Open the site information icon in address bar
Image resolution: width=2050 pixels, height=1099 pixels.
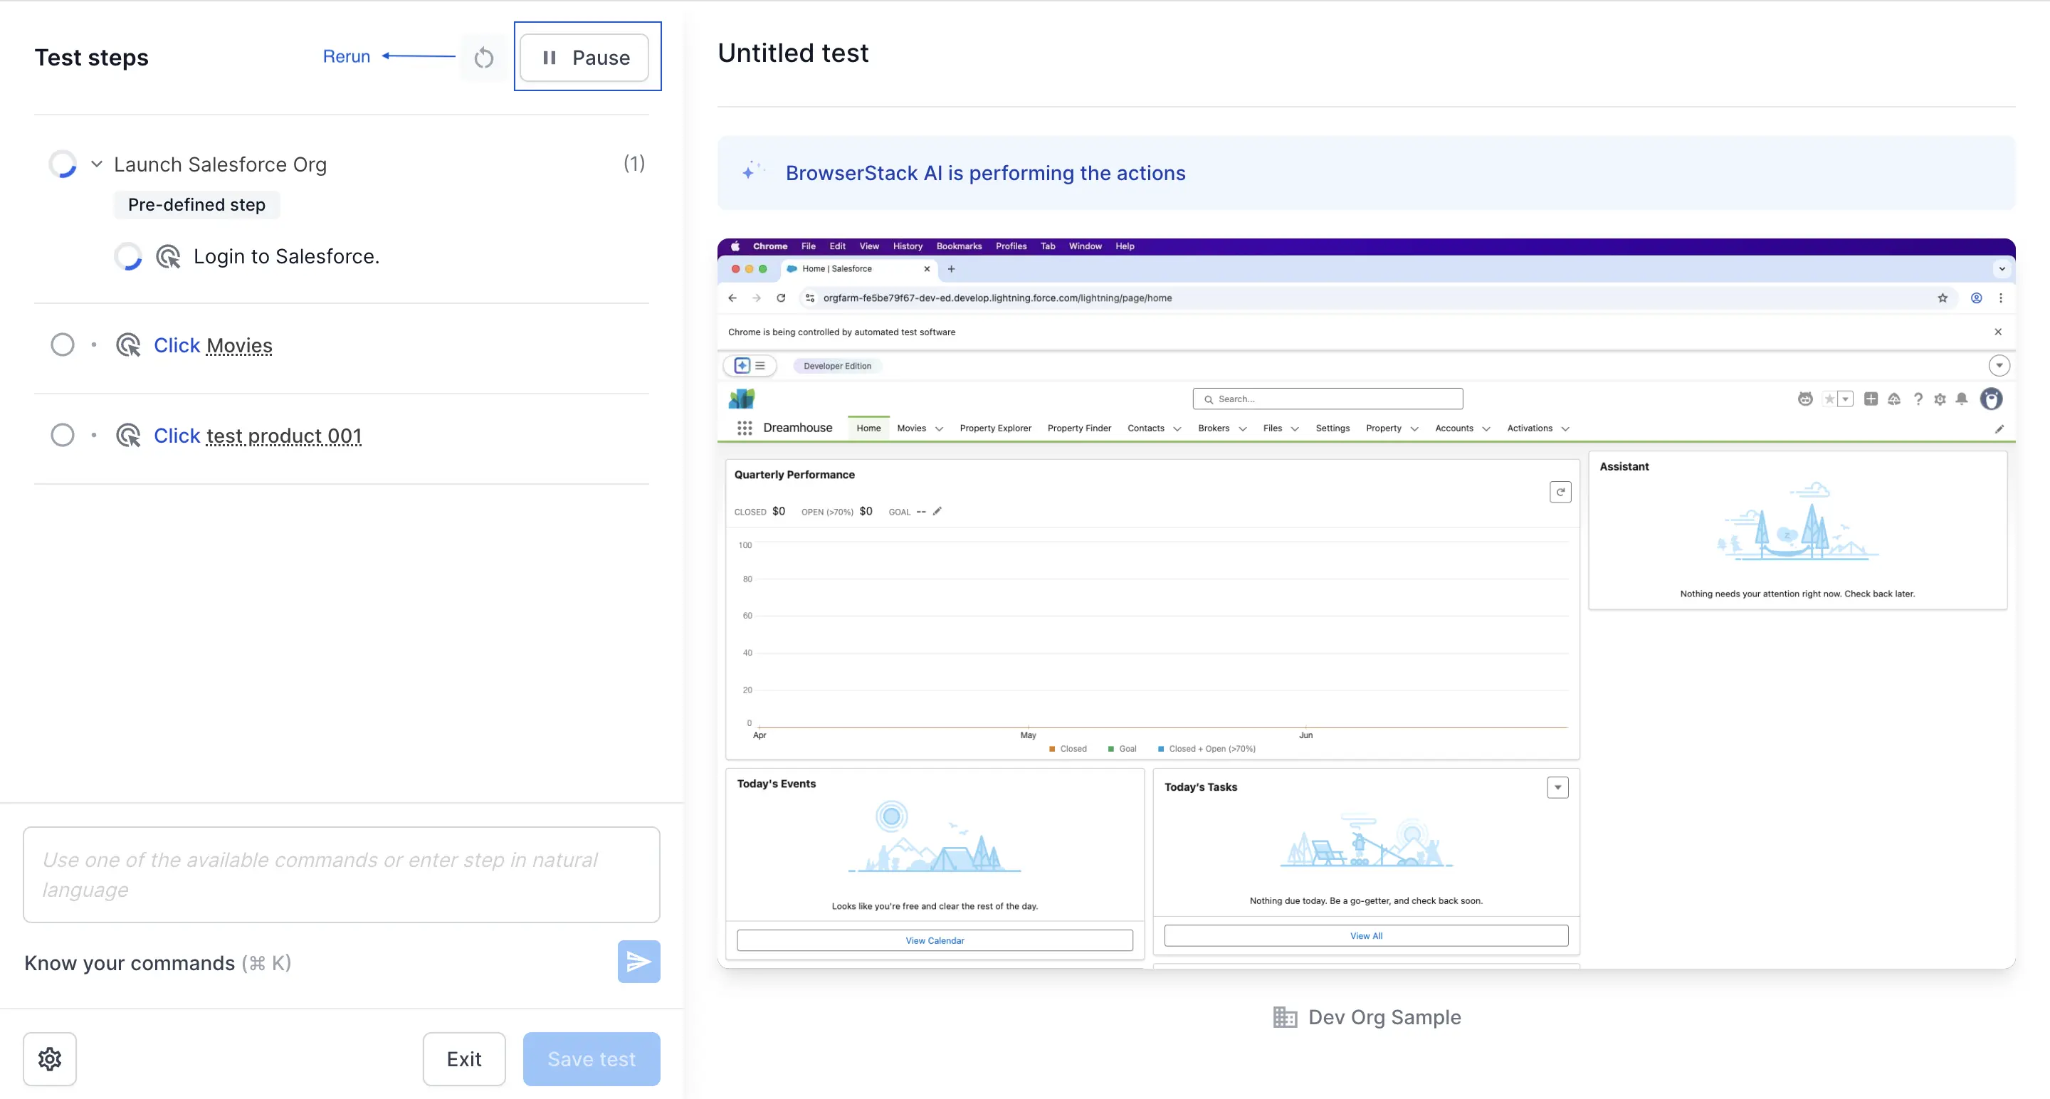coord(809,298)
